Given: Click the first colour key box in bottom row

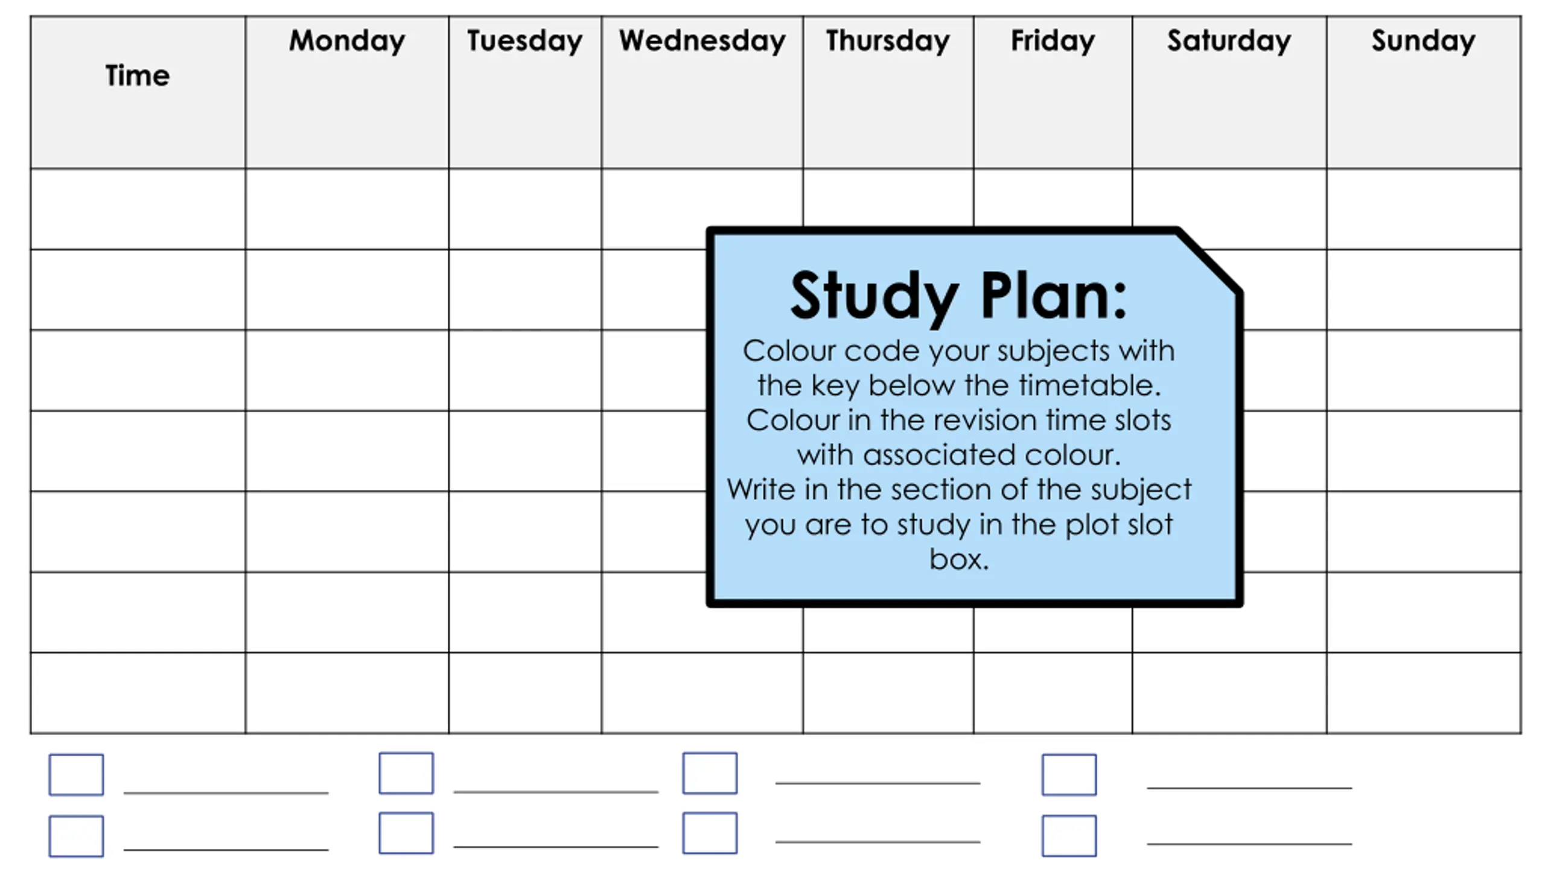Looking at the screenshot, I should click(x=76, y=836).
